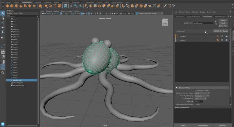Click the Load Attributes button

click(203, 125)
